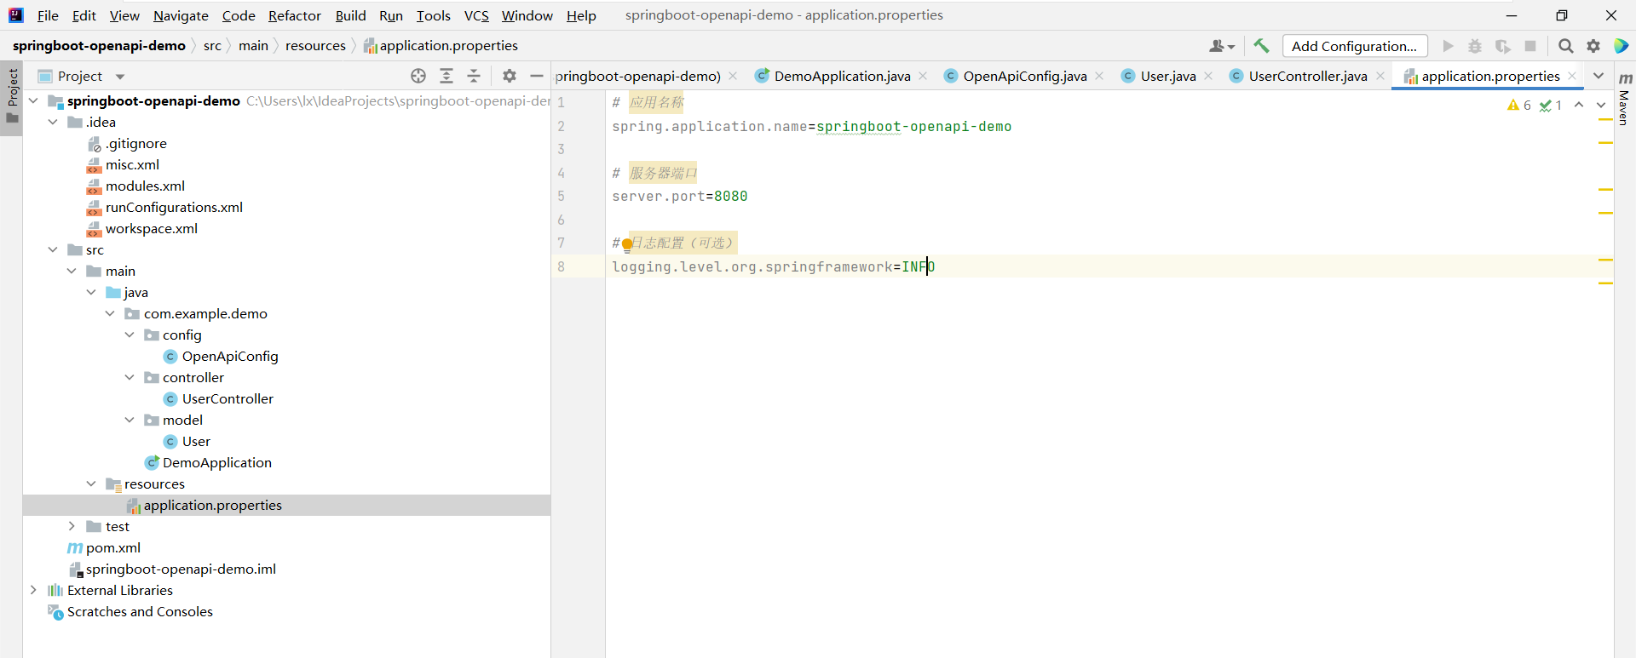Click Add Configuration button

point(1355,46)
